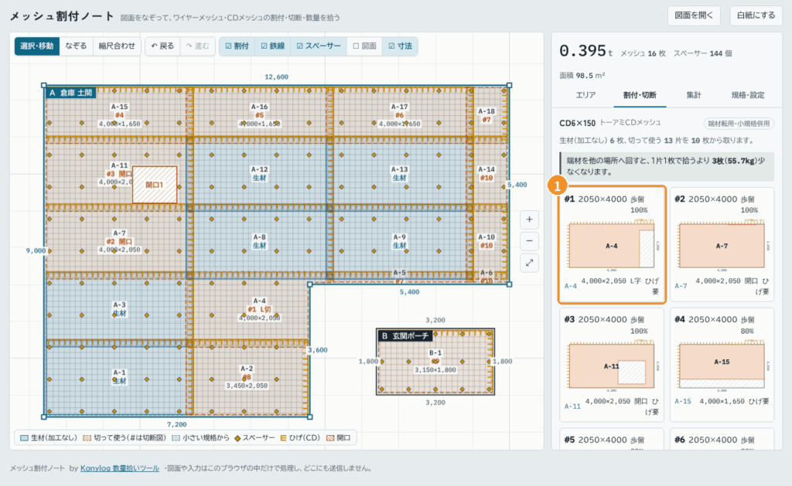This screenshot has height=486, width=792.
Task: Fit drawing to view with expand icon
Action: (x=529, y=263)
